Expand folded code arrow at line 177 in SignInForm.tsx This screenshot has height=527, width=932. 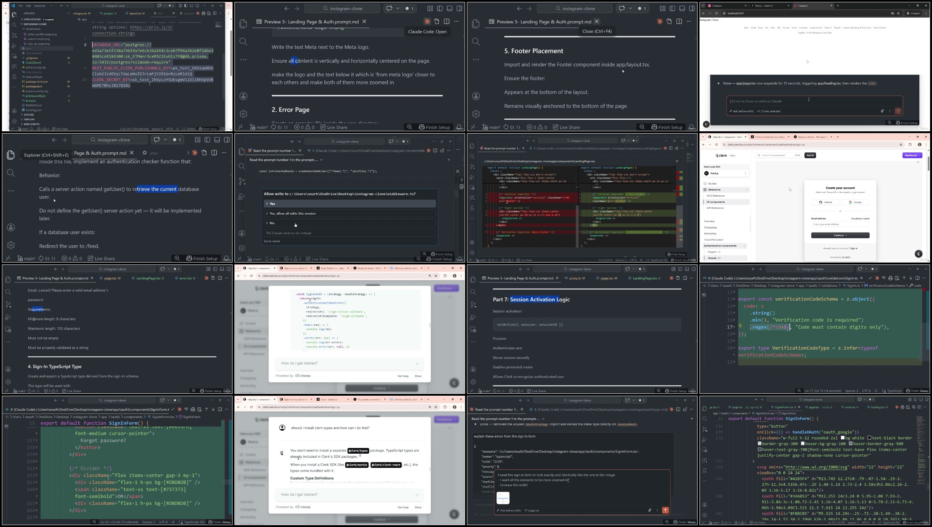(753, 461)
